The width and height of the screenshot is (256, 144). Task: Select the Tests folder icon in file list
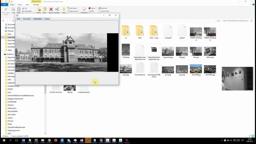click(140, 31)
